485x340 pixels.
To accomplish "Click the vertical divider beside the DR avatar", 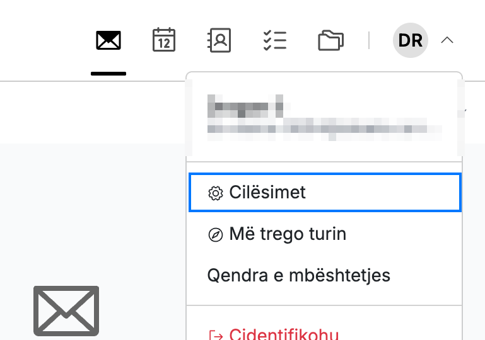I will tap(369, 40).
